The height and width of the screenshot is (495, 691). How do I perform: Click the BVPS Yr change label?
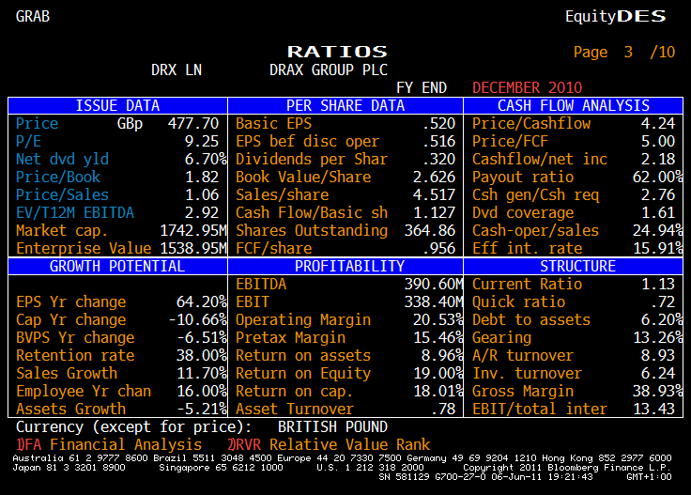click(x=75, y=337)
